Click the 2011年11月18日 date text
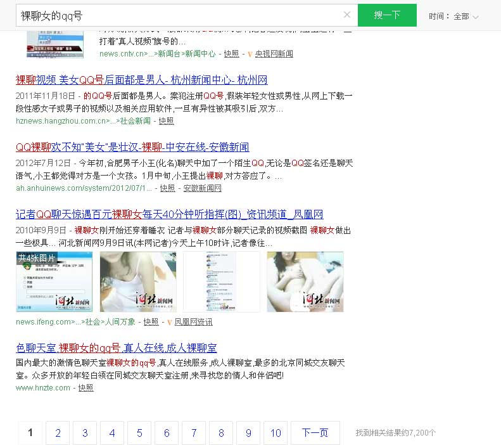This screenshot has width=501, height=445. click(x=46, y=96)
